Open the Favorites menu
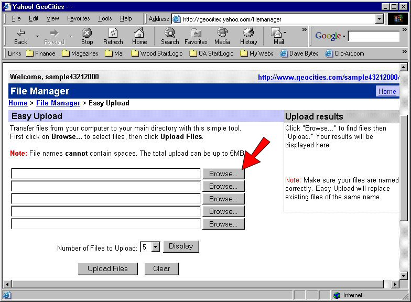The image size is (411, 302). tap(79, 18)
